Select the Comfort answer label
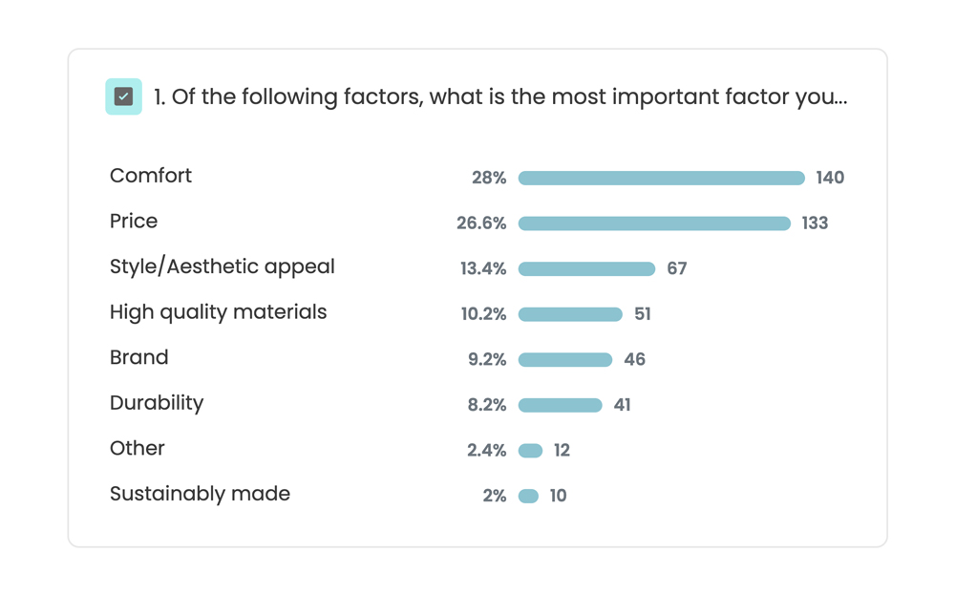 151,176
